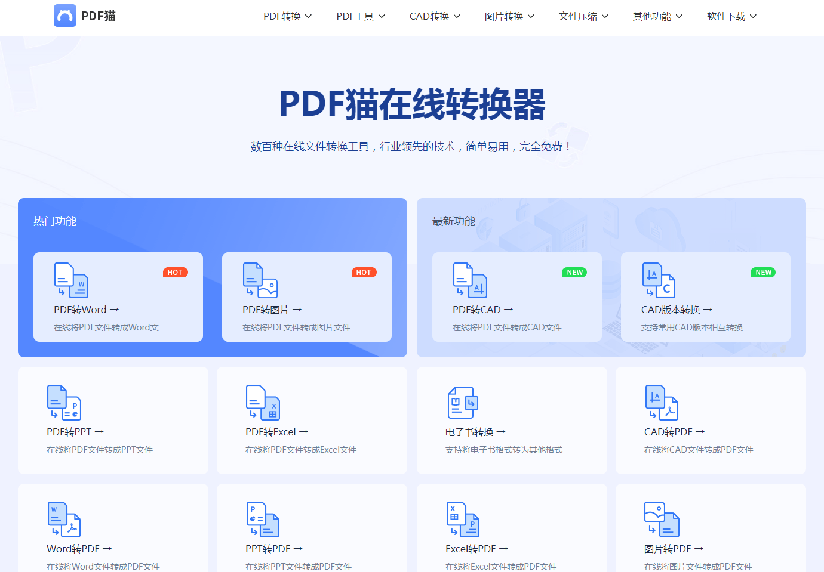Click description 在线将PDF文件转成CAD文件
Viewport: 824px width, 572px height.
click(507, 327)
